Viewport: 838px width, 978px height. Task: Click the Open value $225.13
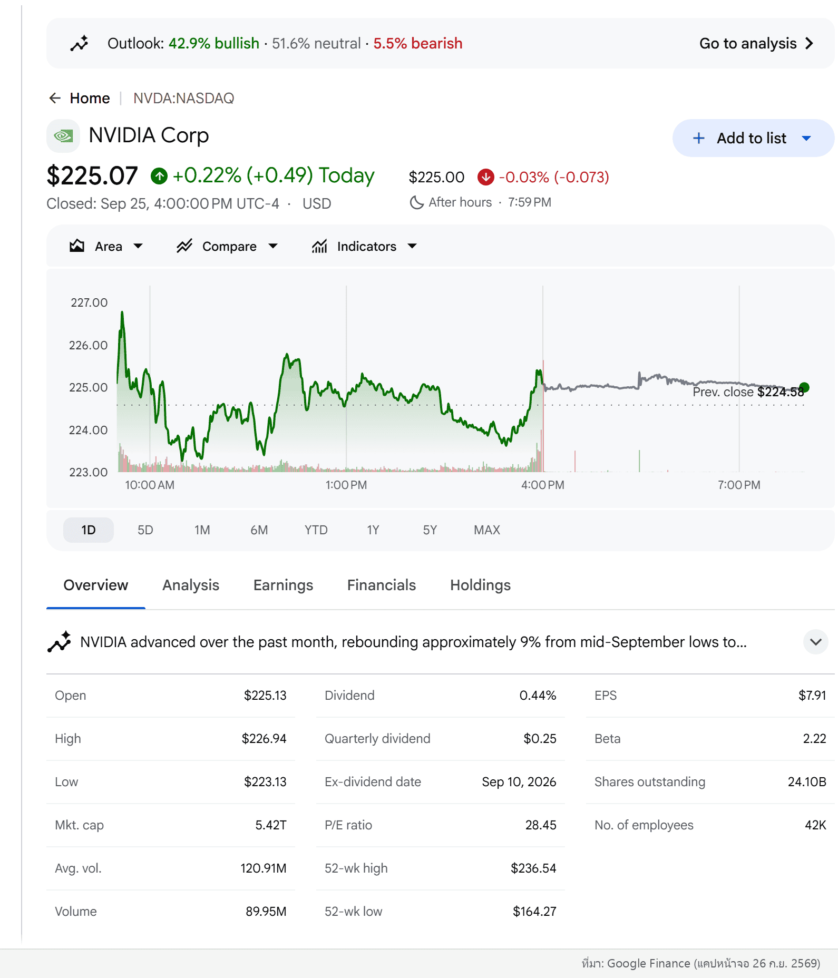(x=265, y=696)
